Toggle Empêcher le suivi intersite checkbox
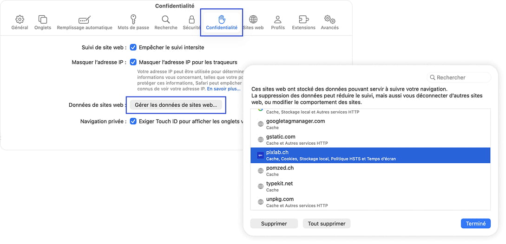This screenshot has height=244, width=506. 133,47
